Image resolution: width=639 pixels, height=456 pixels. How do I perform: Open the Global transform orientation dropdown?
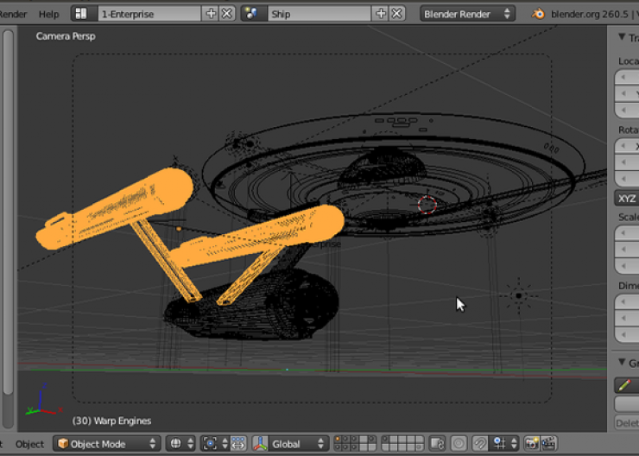point(298,444)
